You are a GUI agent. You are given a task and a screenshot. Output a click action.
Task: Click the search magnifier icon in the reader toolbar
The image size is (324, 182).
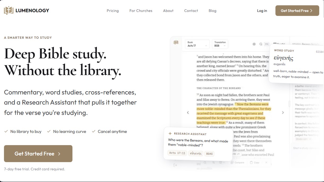261,44
